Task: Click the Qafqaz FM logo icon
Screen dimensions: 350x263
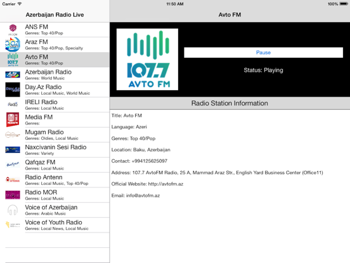Action: coord(13,165)
